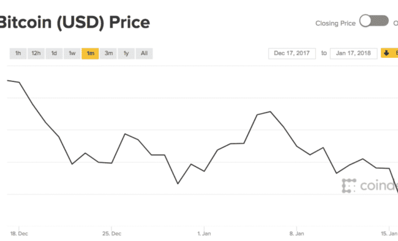Choose the 1d time range
The width and height of the screenshot is (398, 241).
(x=54, y=53)
